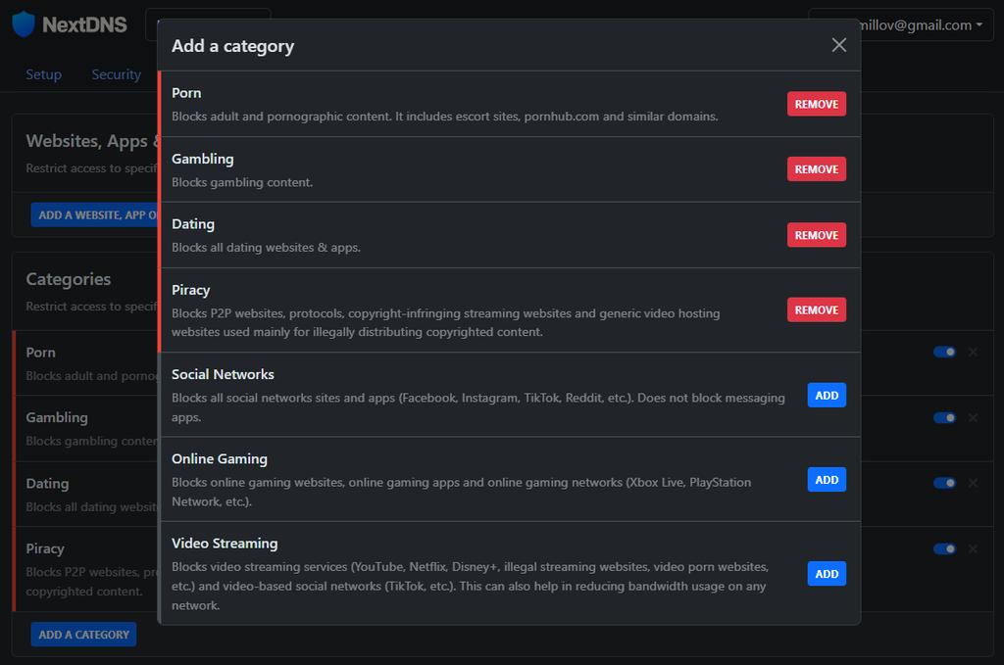Click the 'Blocks gambling content.' description in dialog
Viewport: 1004px width, 665px height.
[242, 182]
